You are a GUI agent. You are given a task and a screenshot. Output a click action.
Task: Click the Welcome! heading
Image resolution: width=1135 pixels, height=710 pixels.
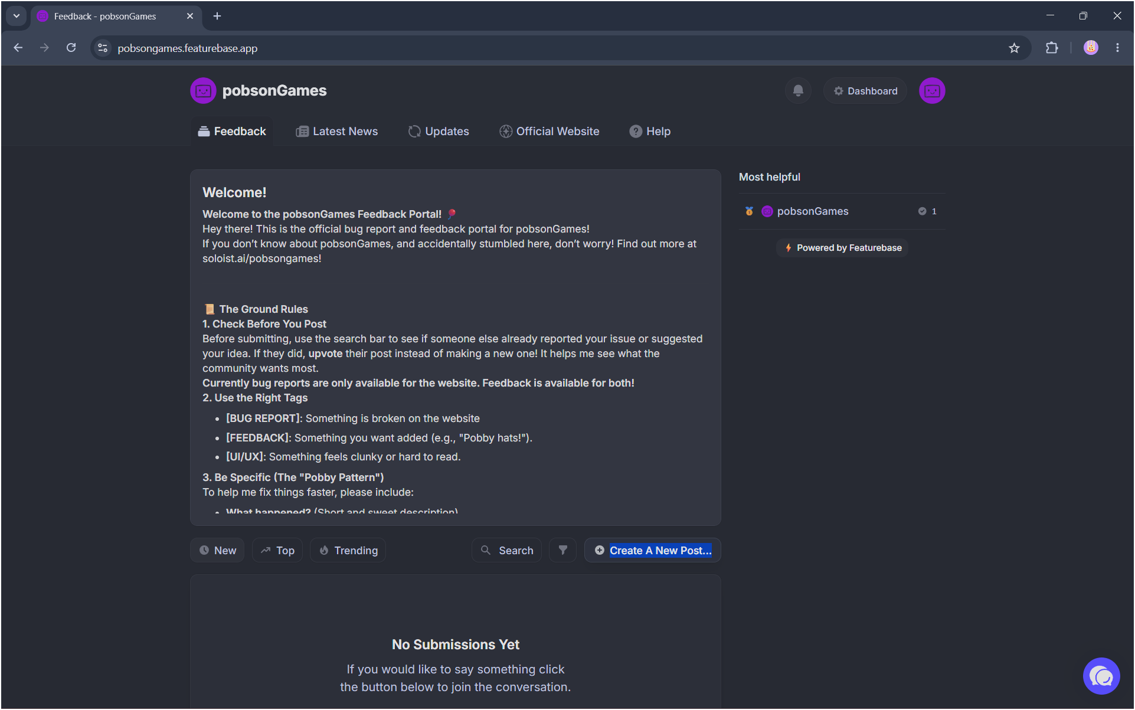pyautogui.click(x=234, y=192)
